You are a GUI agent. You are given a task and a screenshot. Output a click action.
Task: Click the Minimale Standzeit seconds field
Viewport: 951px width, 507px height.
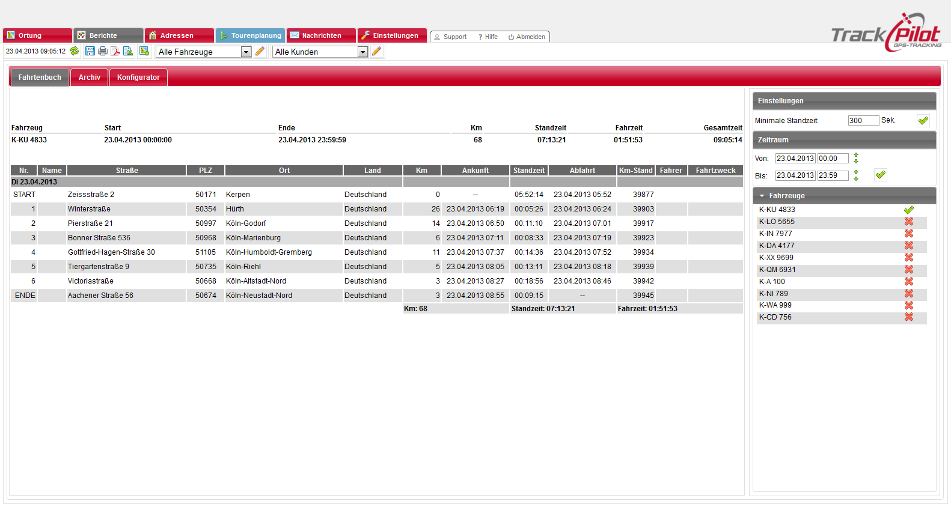863,121
